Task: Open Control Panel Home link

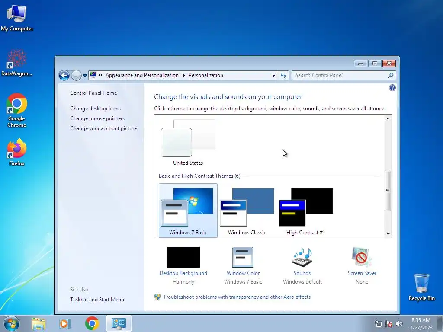Action: pos(93,93)
